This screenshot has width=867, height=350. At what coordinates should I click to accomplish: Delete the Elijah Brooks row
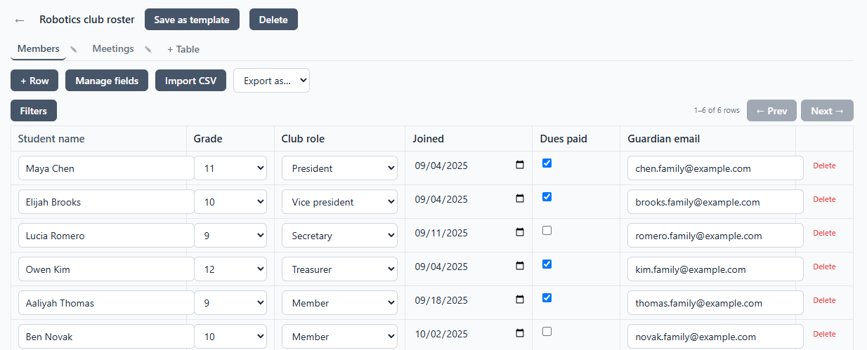[824, 199]
